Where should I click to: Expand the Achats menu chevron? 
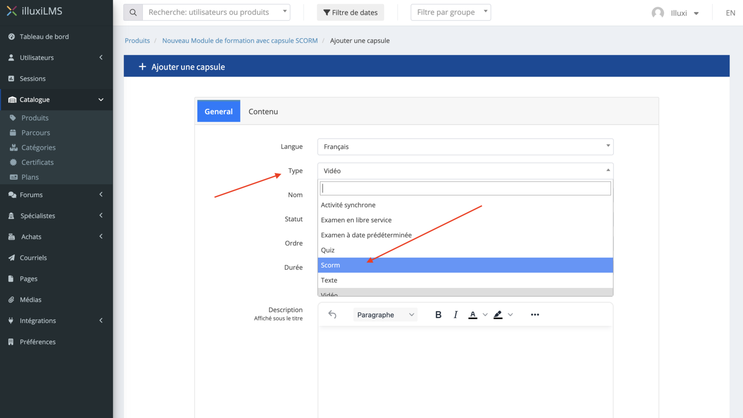(101, 236)
